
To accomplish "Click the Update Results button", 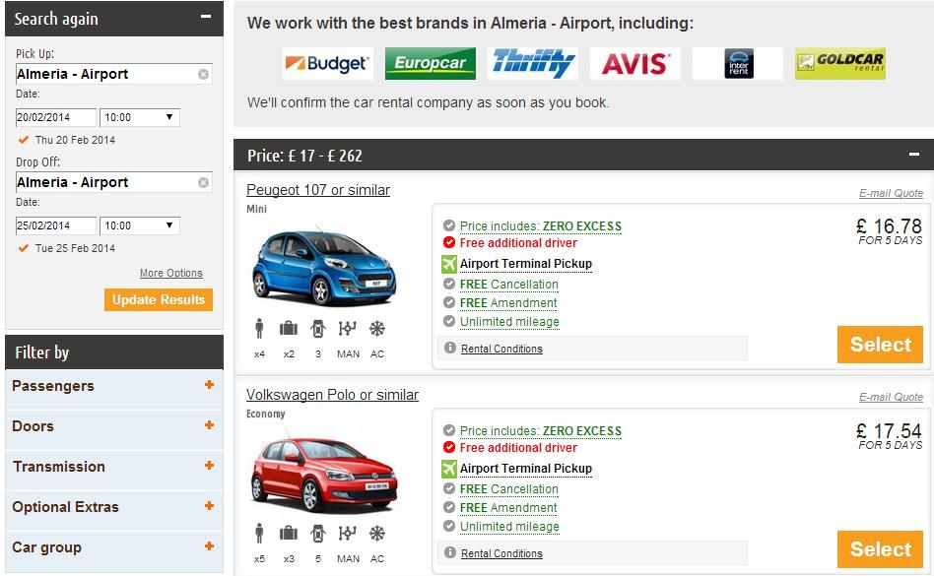I will pyautogui.click(x=159, y=300).
